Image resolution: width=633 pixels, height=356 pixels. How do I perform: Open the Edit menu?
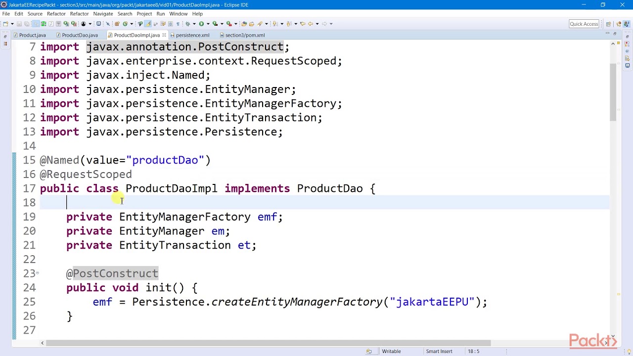19,14
